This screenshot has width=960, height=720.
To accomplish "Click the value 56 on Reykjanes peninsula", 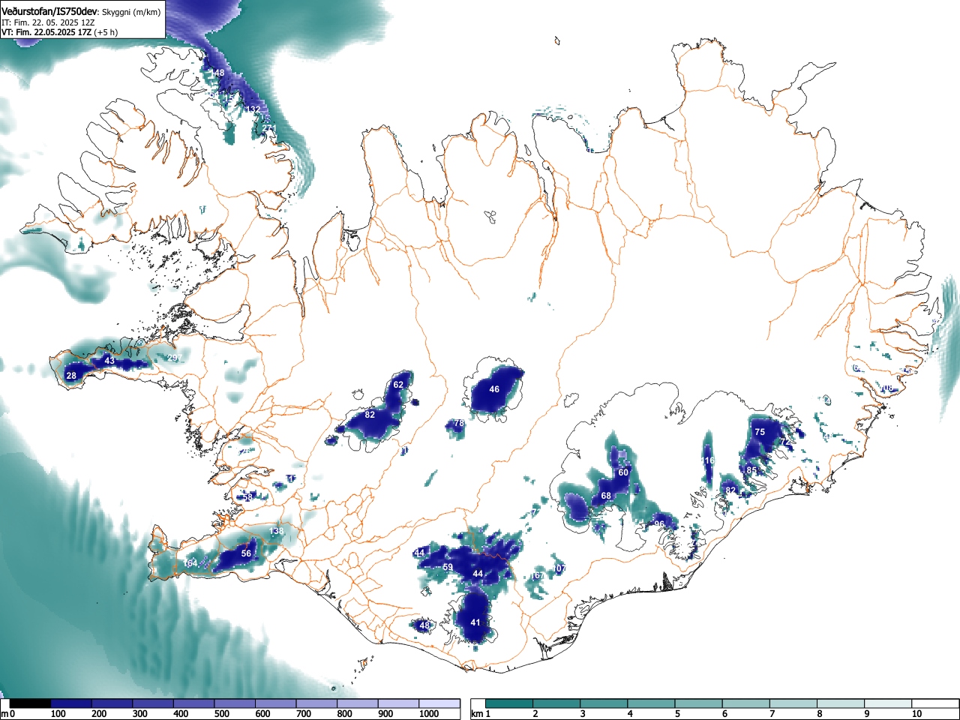I will click(x=246, y=553).
